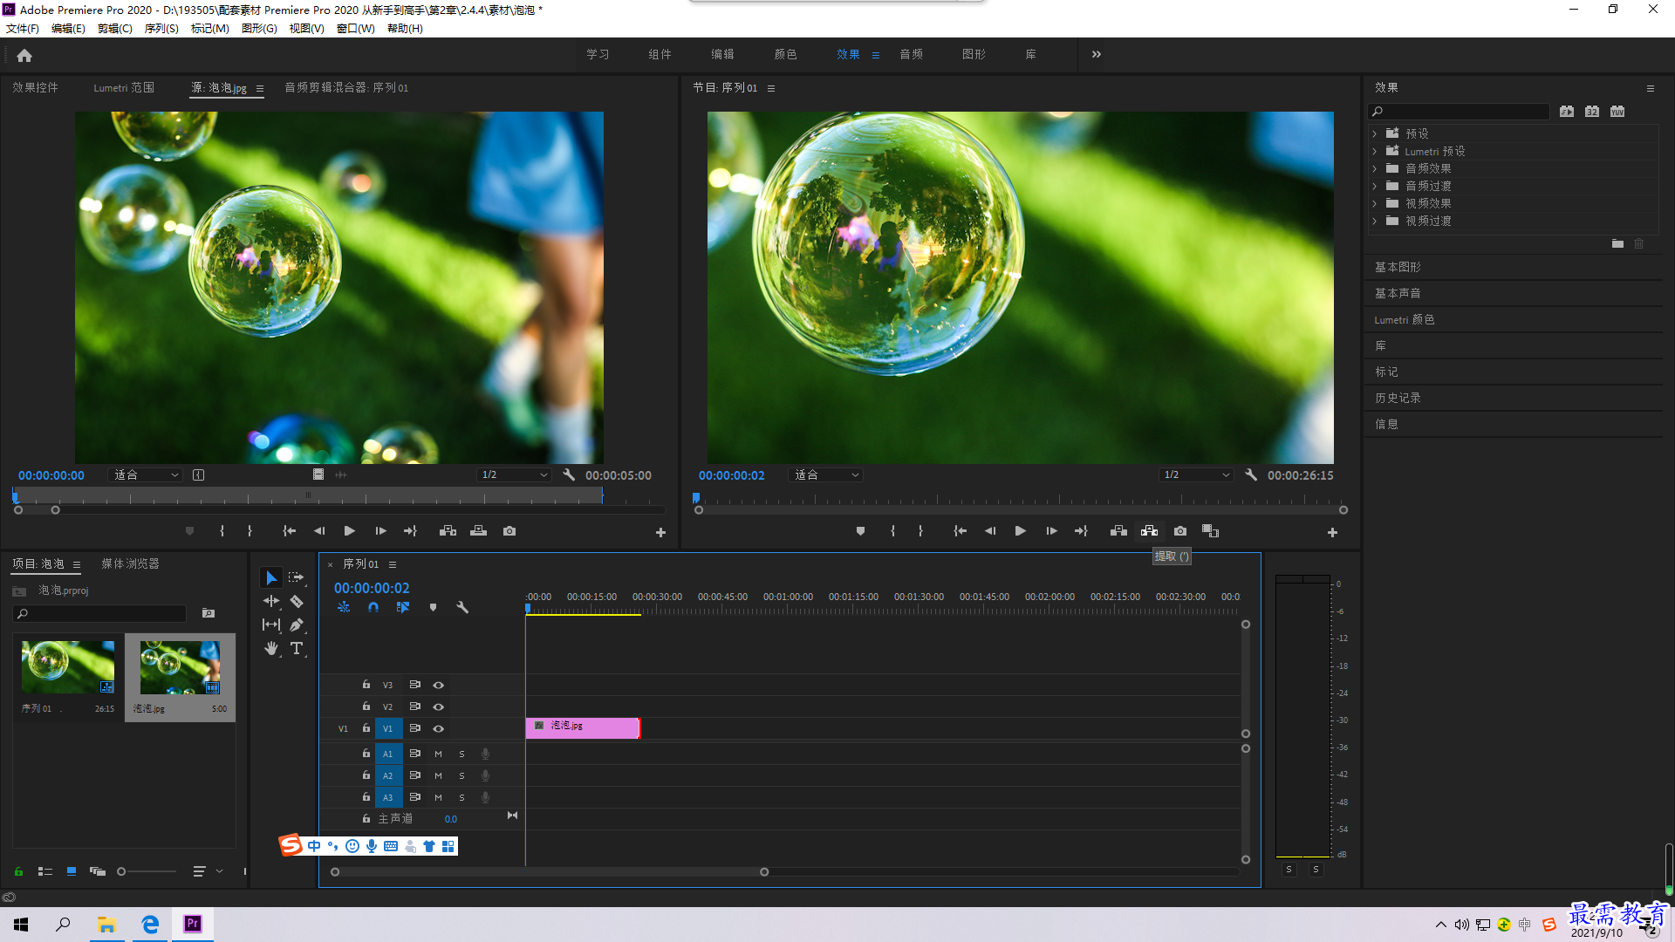
Task: Expand the 预设 effects folder
Action: coord(1375,133)
